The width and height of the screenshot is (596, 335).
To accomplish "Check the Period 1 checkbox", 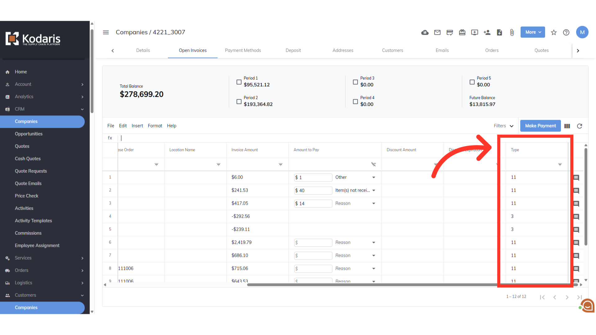I will tap(239, 82).
